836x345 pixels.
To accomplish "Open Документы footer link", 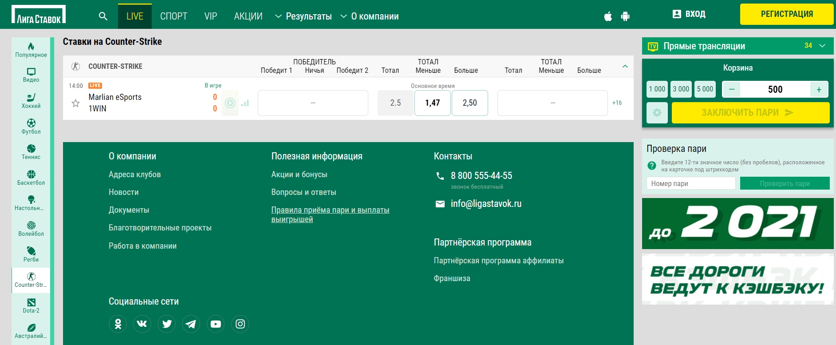I will [129, 210].
